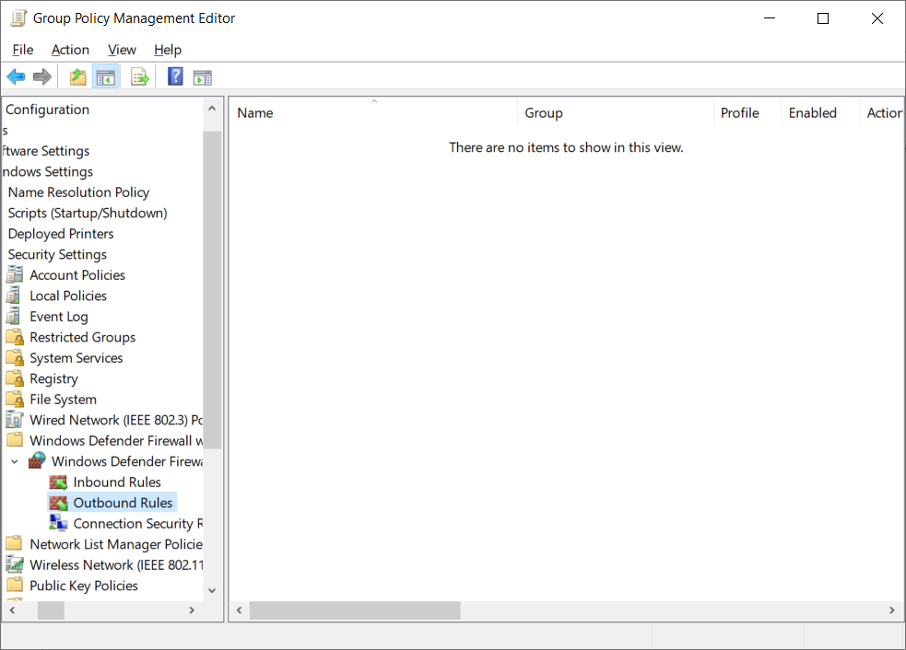The width and height of the screenshot is (906, 650).
Task: Toggle Show/Hide Console Tree icon
Action: click(106, 76)
